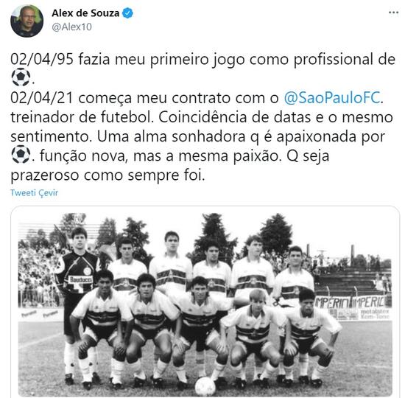Click the soccer ball on the grass in the photo
This screenshot has height=398, width=405.
click(x=205, y=386)
